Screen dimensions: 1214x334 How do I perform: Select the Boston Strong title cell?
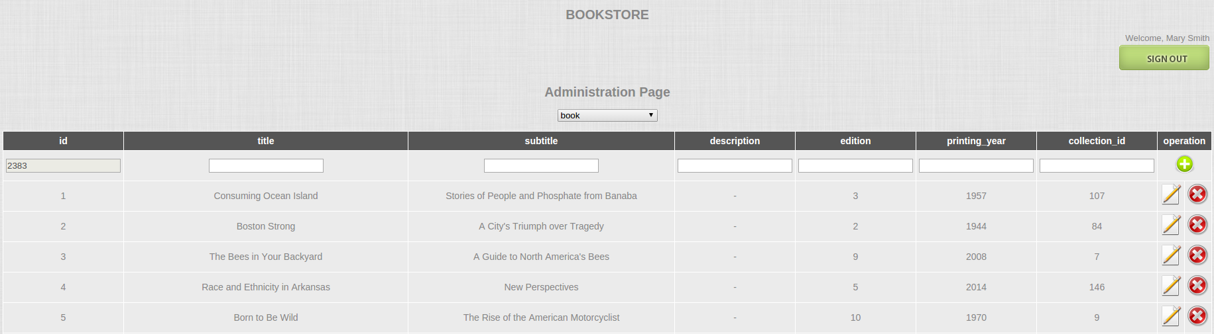coord(266,226)
